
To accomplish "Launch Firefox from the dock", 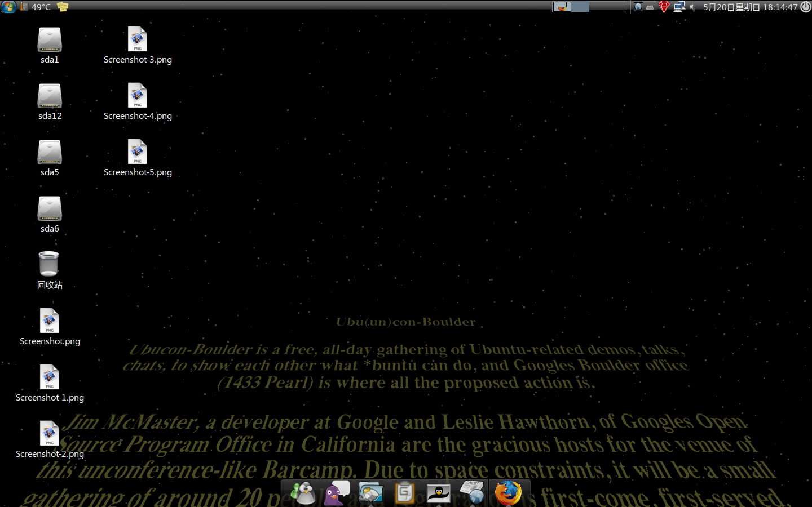I will (x=508, y=493).
